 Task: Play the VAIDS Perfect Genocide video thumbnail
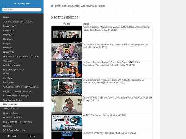(x=67, y=123)
